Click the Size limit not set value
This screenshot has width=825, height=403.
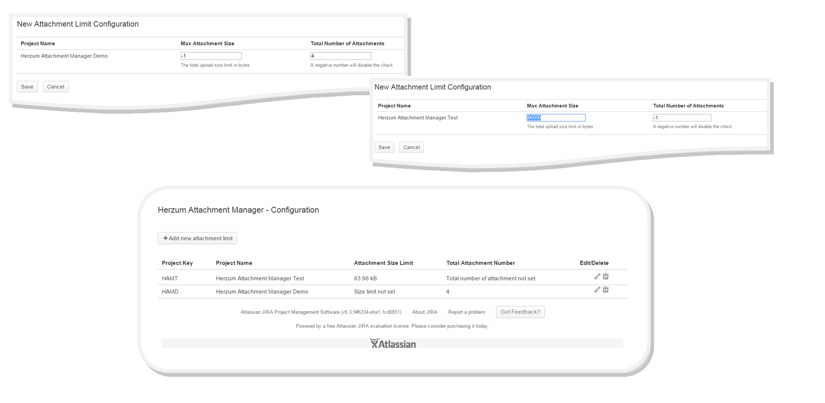(374, 292)
